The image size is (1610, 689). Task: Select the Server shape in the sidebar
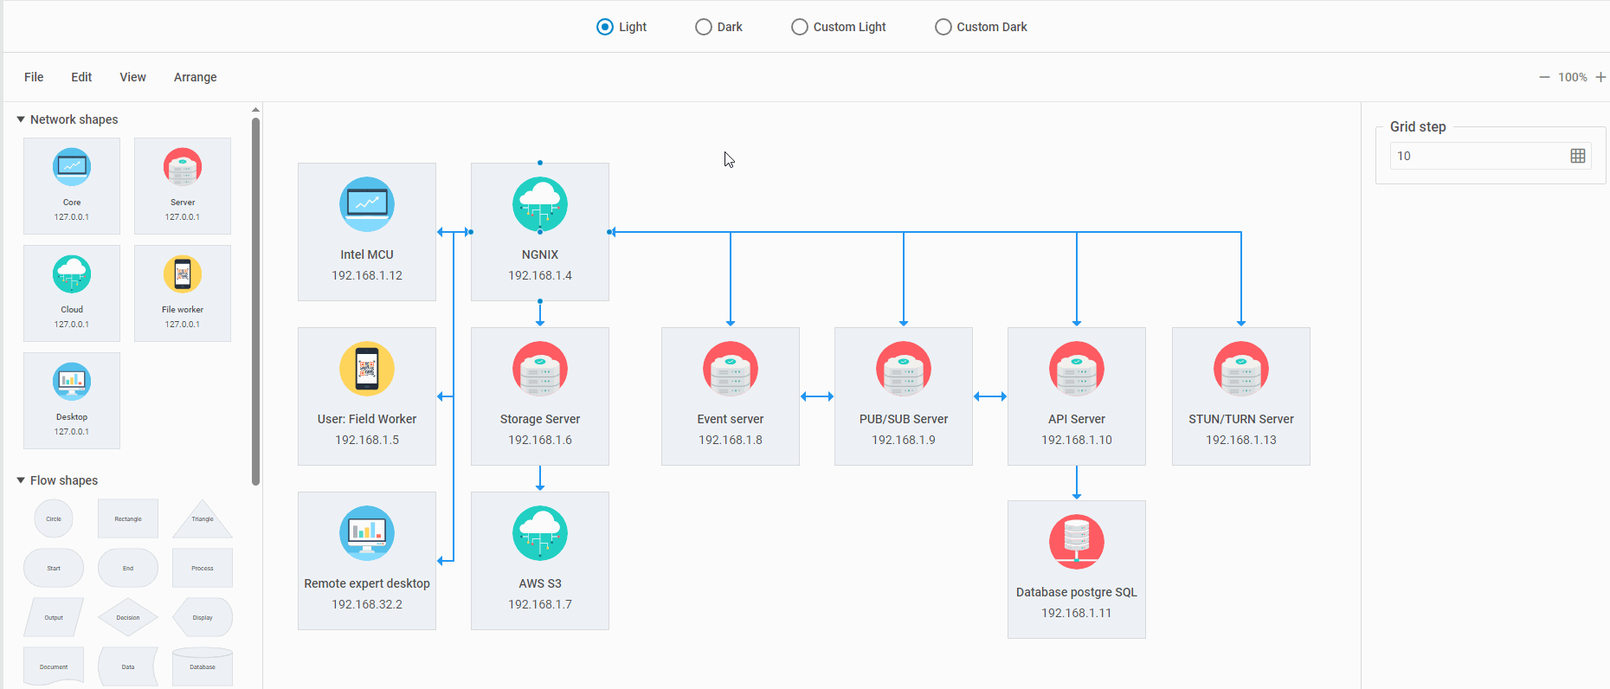[x=183, y=185]
